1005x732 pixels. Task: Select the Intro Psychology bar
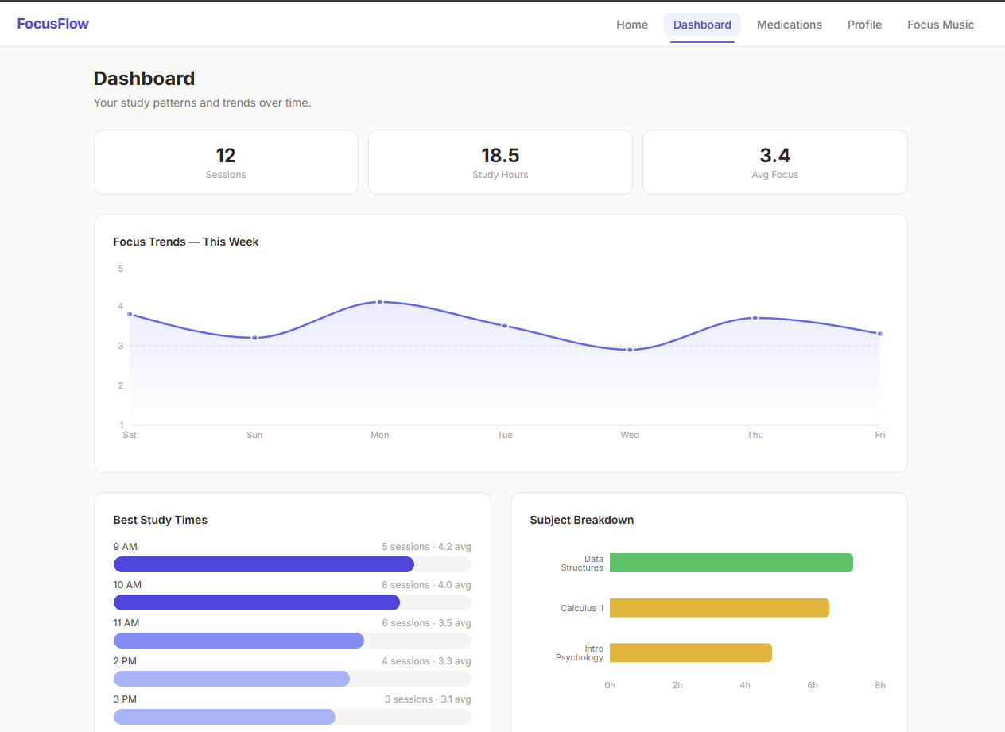pos(691,653)
